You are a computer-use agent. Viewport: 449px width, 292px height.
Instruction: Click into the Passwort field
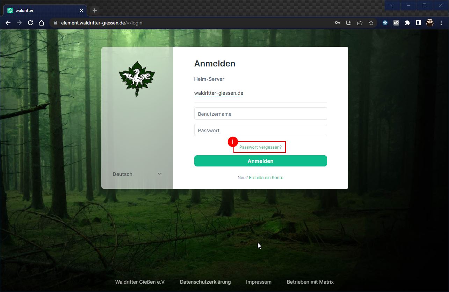click(260, 130)
